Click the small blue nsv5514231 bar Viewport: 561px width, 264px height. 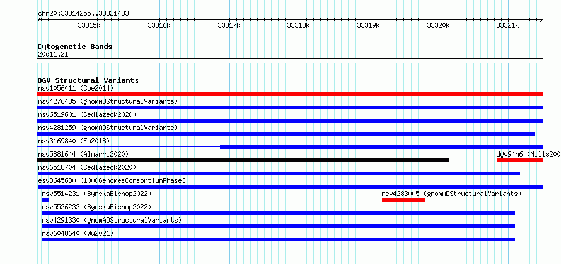(x=45, y=200)
